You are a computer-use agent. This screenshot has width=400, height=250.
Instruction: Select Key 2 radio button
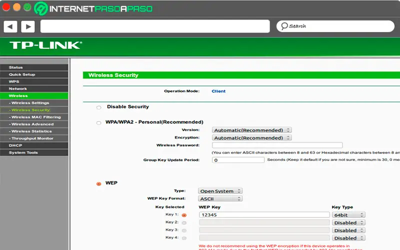(x=184, y=222)
